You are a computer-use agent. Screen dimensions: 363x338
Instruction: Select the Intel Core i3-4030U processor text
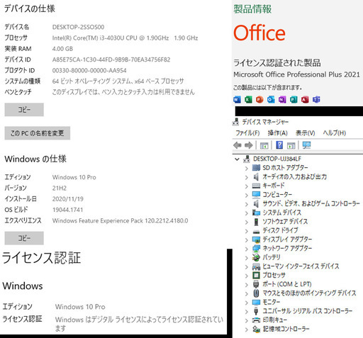125,38
